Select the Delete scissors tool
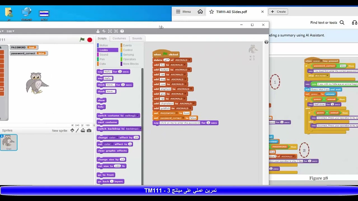Viewport: 358px width, 201px height. pos(104,31)
